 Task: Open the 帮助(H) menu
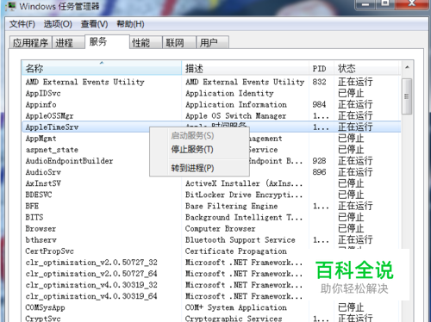click(130, 24)
